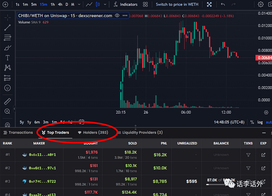Switch chart to line style
The height and width of the screenshot is (196, 272).
[89, 4]
